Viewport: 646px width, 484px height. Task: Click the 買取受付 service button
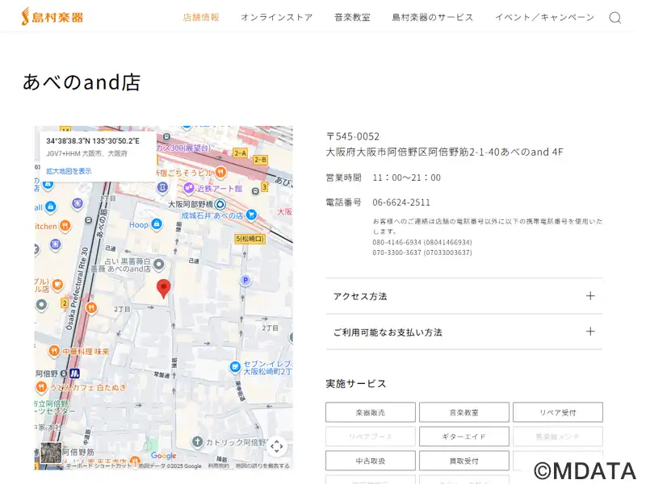pos(464,461)
